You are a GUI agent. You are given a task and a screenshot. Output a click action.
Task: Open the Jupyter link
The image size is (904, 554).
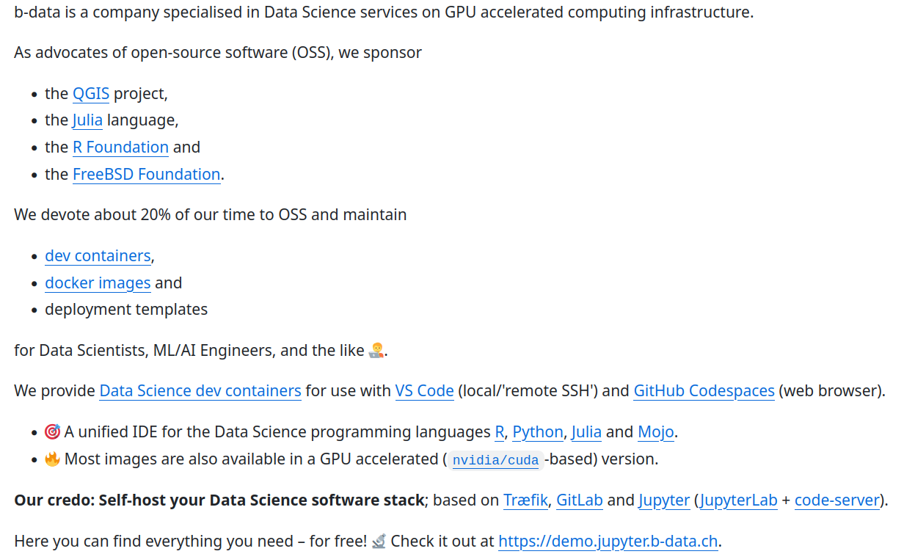(664, 500)
